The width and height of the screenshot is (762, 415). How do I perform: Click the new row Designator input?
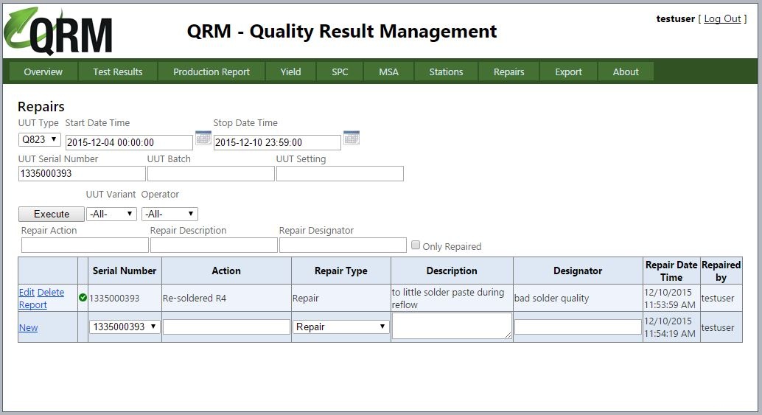[578, 327]
